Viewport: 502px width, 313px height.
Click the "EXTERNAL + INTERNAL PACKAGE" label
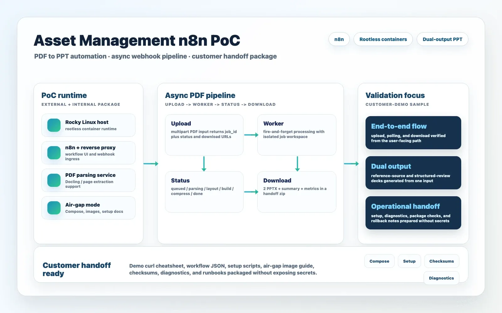[81, 105]
